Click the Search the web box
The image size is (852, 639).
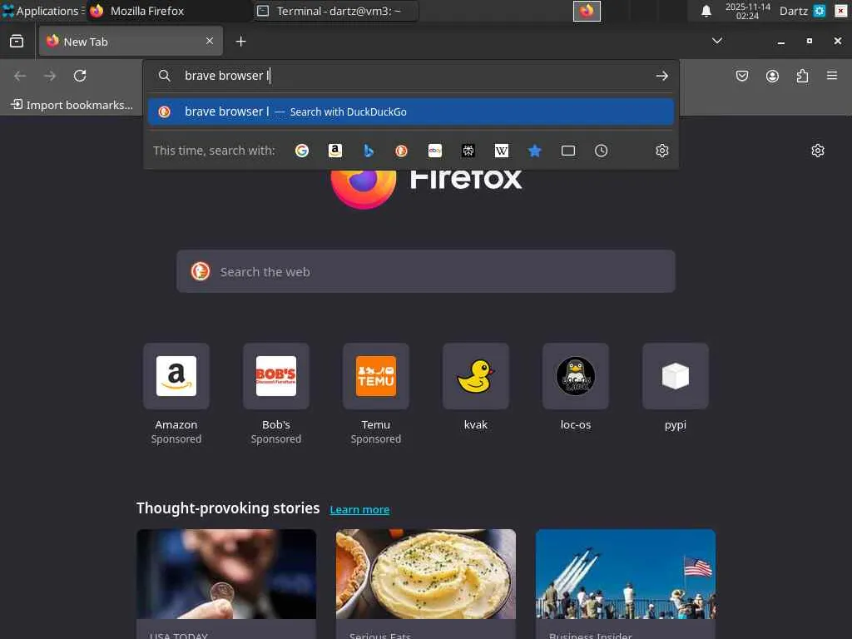(426, 271)
